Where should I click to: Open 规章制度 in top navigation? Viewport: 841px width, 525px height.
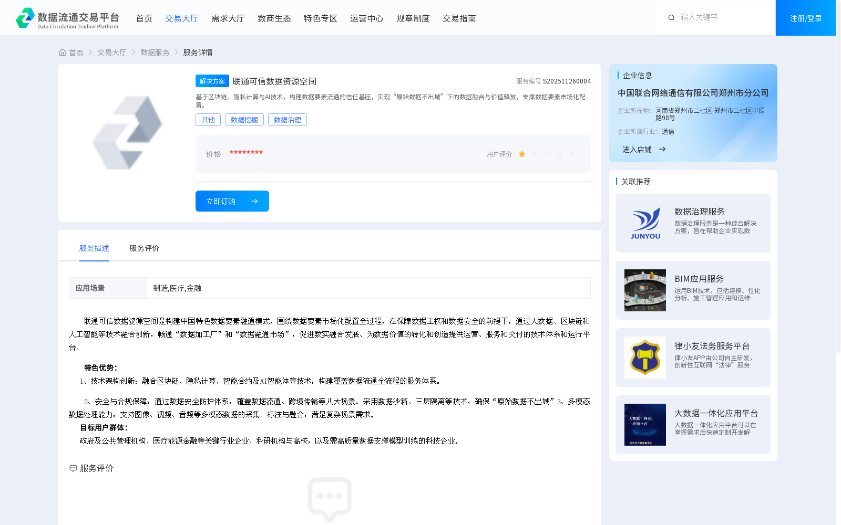coord(413,18)
